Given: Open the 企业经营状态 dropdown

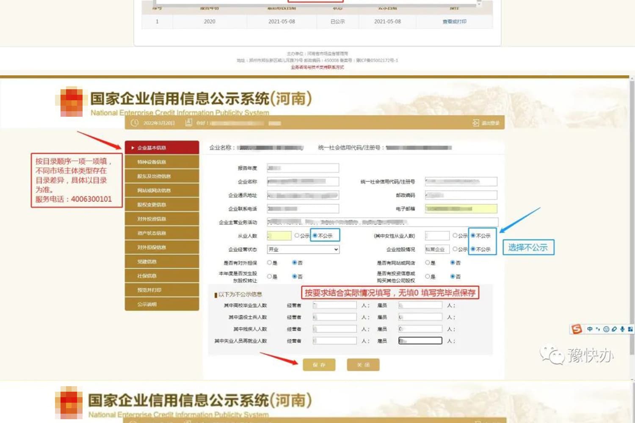Looking at the screenshot, I should [x=303, y=249].
